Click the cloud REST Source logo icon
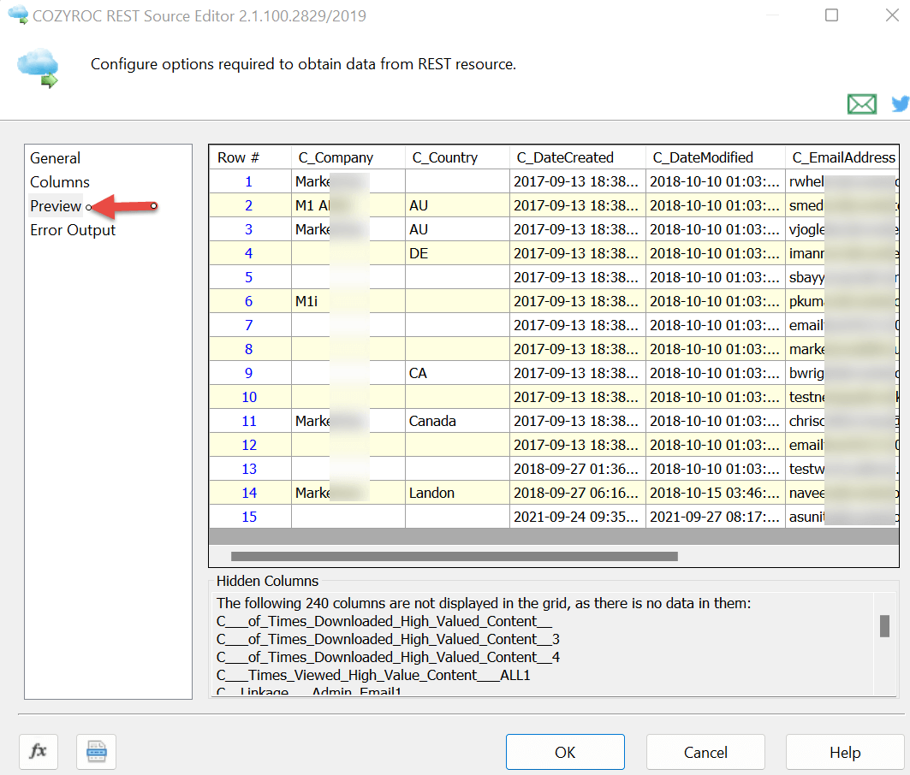The height and width of the screenshot is (775, 910). (x=39, y=68)
